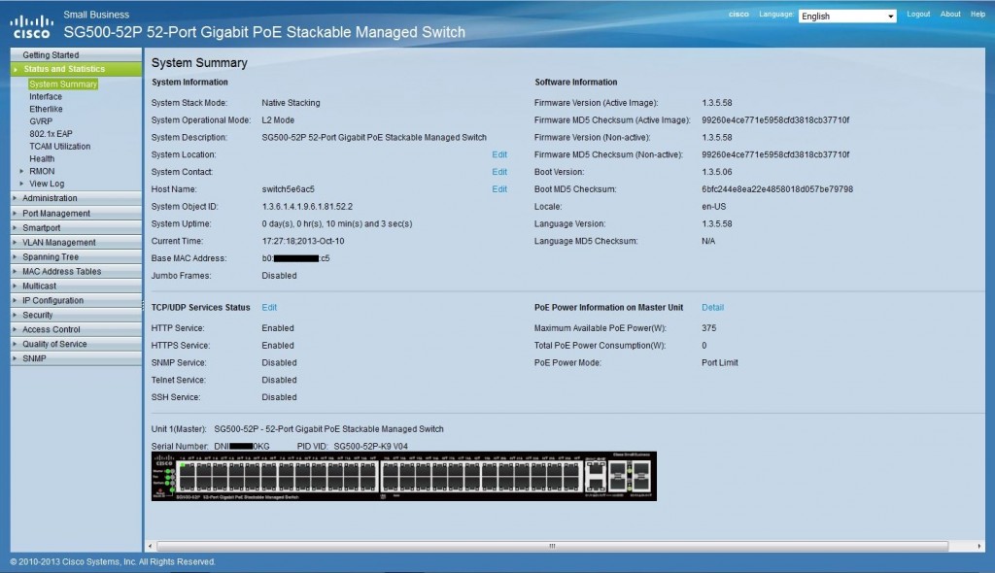Open the 802.1x EAP page
Screen dimensions: 995x573
point(51,134)
